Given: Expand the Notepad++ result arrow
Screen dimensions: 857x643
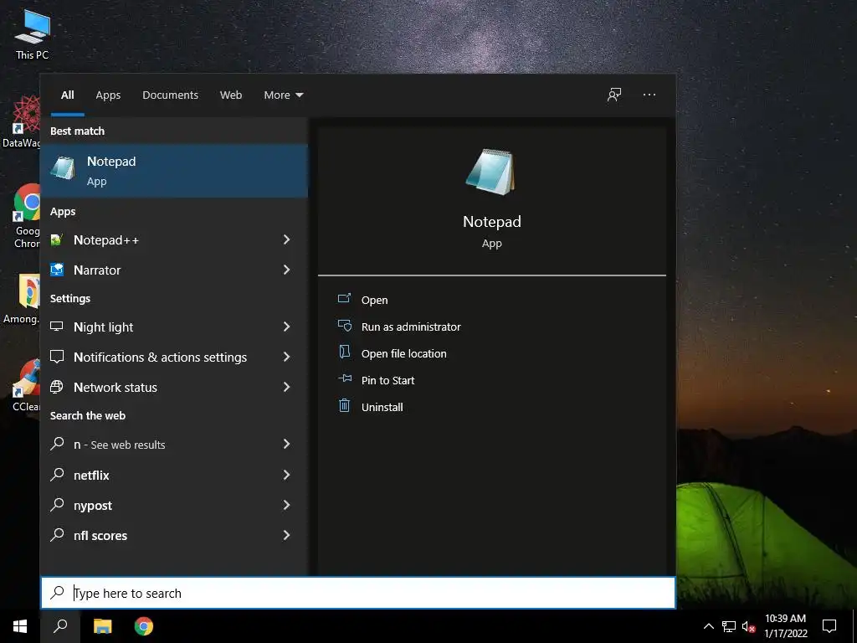Looking at the screenshot, I should tap(286, 239).
